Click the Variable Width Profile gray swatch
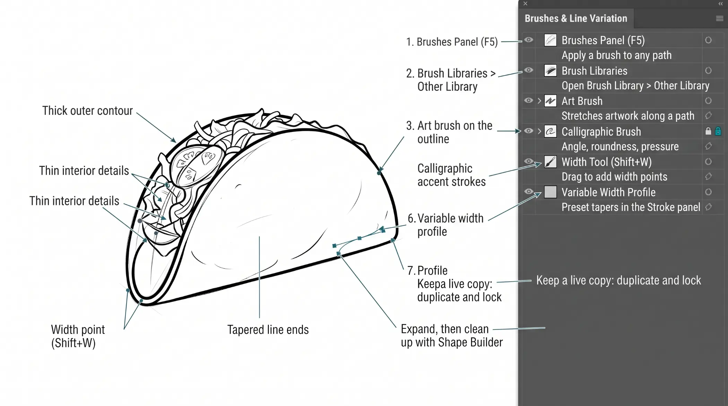The image size is (728, 406). pyautogui.click(x=550, y=192)
